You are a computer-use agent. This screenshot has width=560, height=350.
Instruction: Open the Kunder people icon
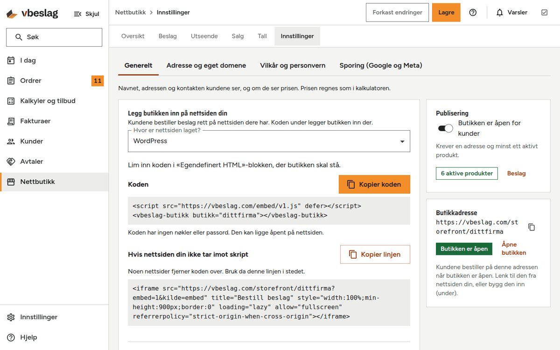pos(11,141)
